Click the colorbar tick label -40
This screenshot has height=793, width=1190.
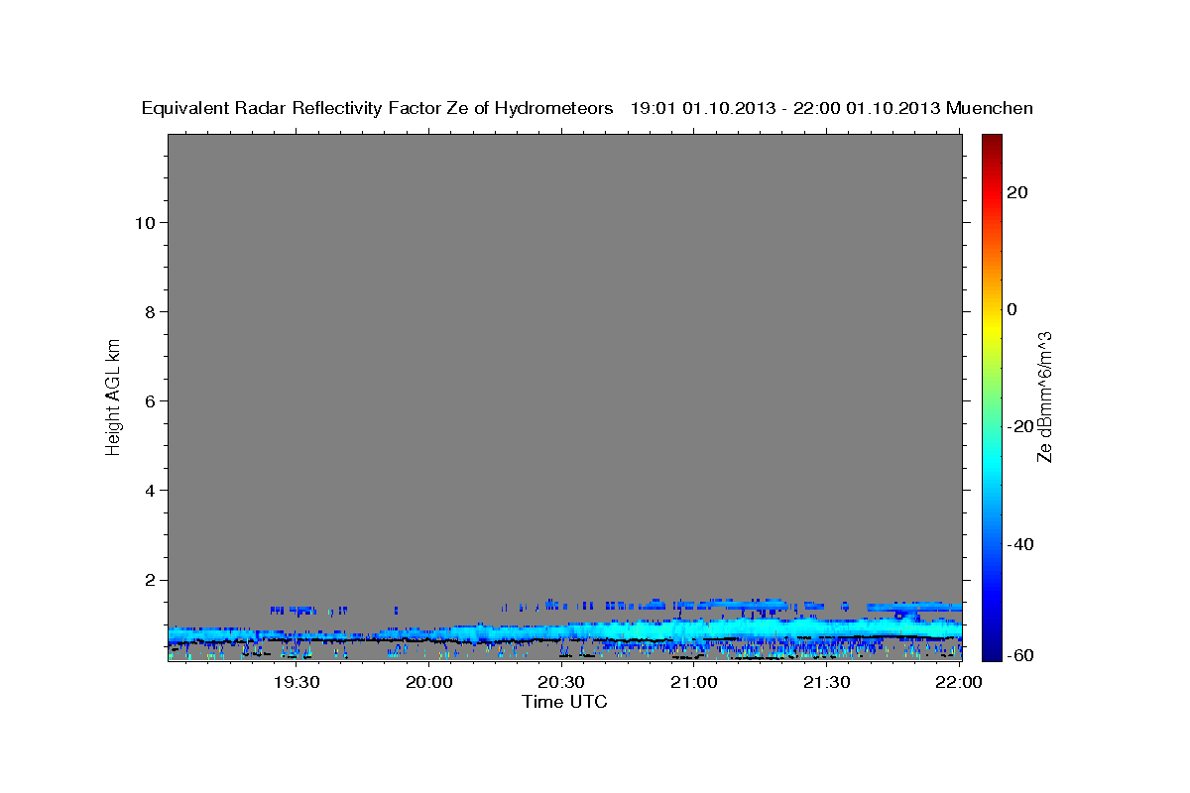[x=1021, y=544]
